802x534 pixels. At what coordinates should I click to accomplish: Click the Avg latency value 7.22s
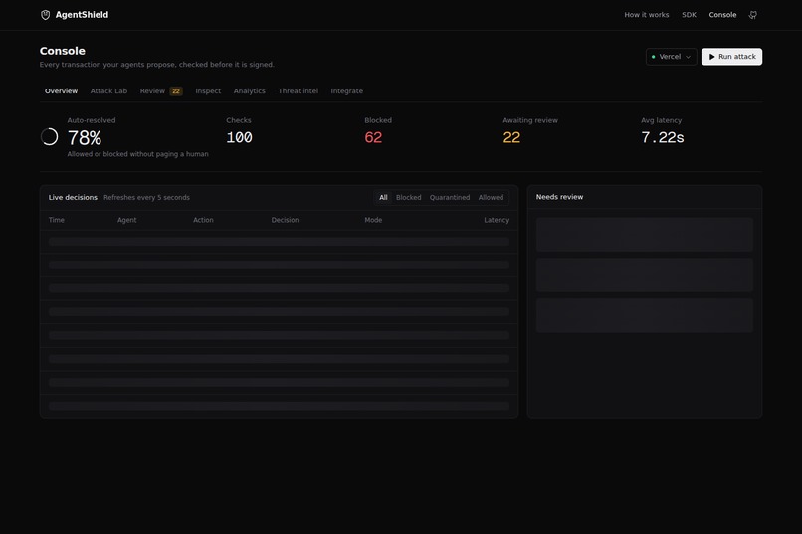[662, 137]
